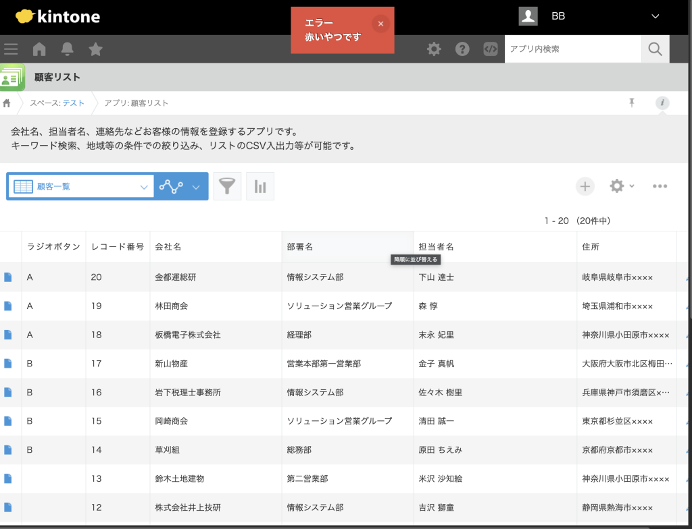Open record details for 金都運総研 row
Image resolution: width=692 pixels, height=529 pixels.
[x=8, y=277]
